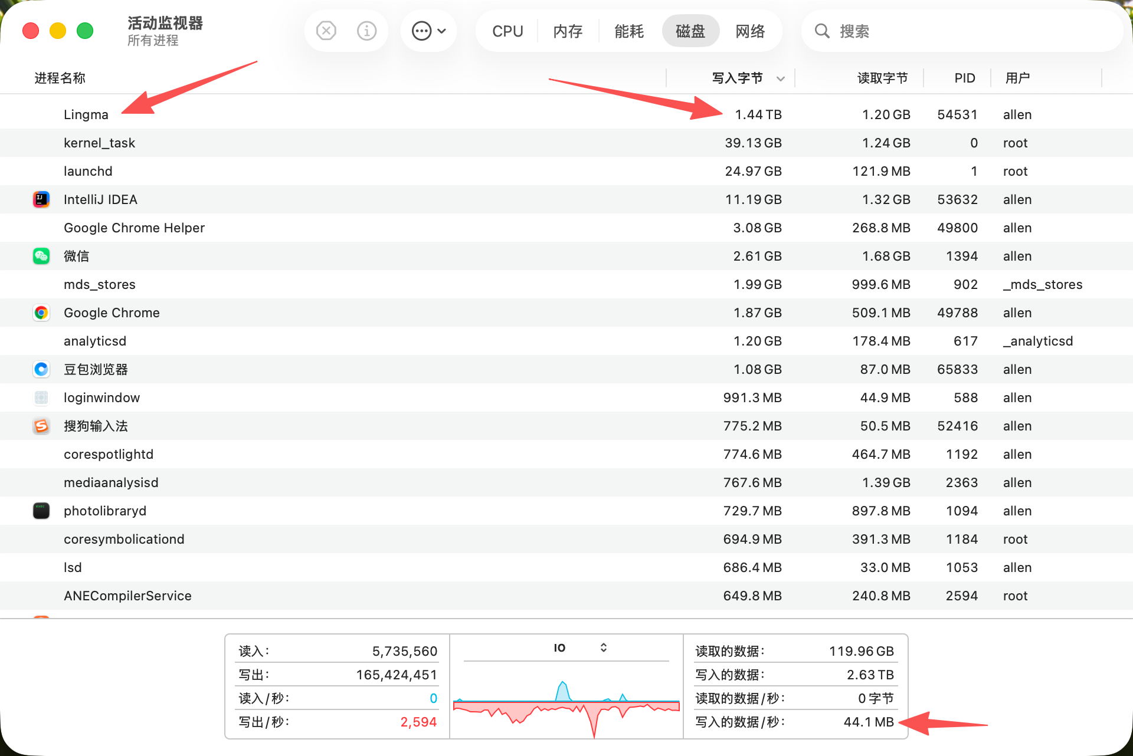Image resolution: width=1133 pixels, height=756 pixels.
Task: Click the WeChat green icon
Action: (x=41, y=256)
